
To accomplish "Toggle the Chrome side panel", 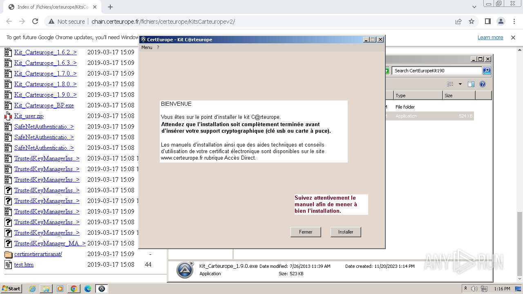I will pyautogui.click(x=487, y=21).
